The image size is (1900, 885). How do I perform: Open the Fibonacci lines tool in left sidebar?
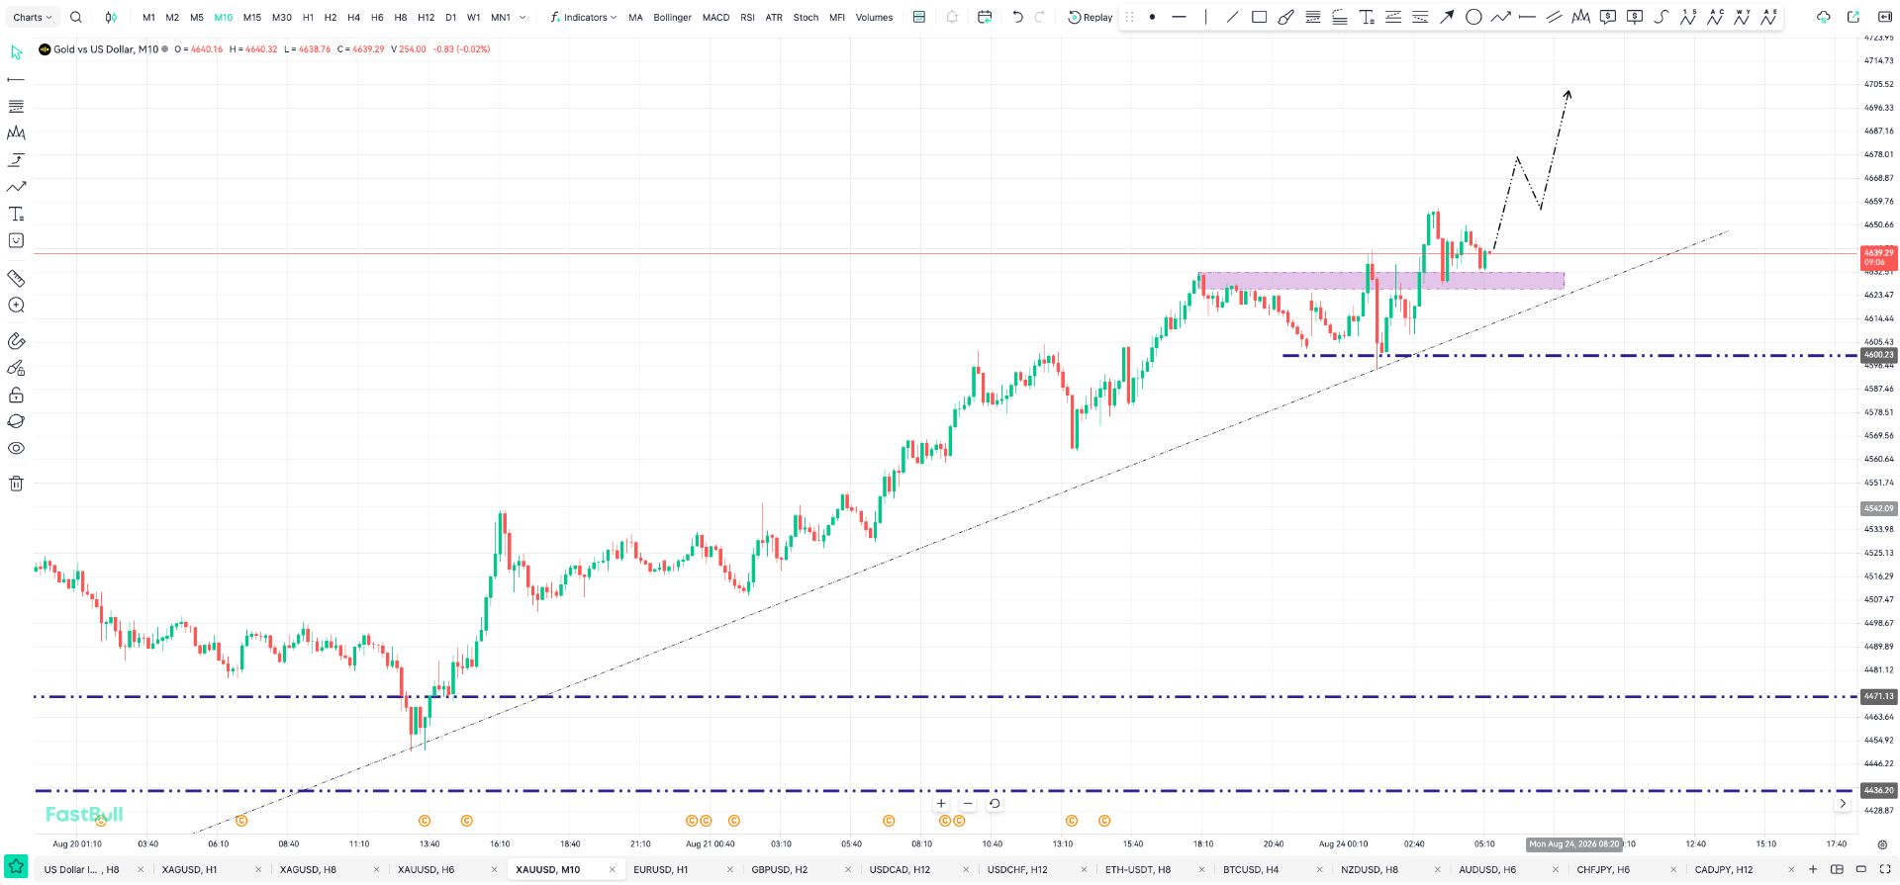tap(16, 106)
